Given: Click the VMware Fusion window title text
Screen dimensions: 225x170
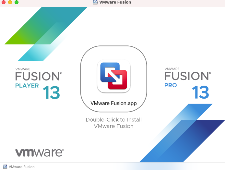Looking at the screenshot, I should (x=115, y=2).
